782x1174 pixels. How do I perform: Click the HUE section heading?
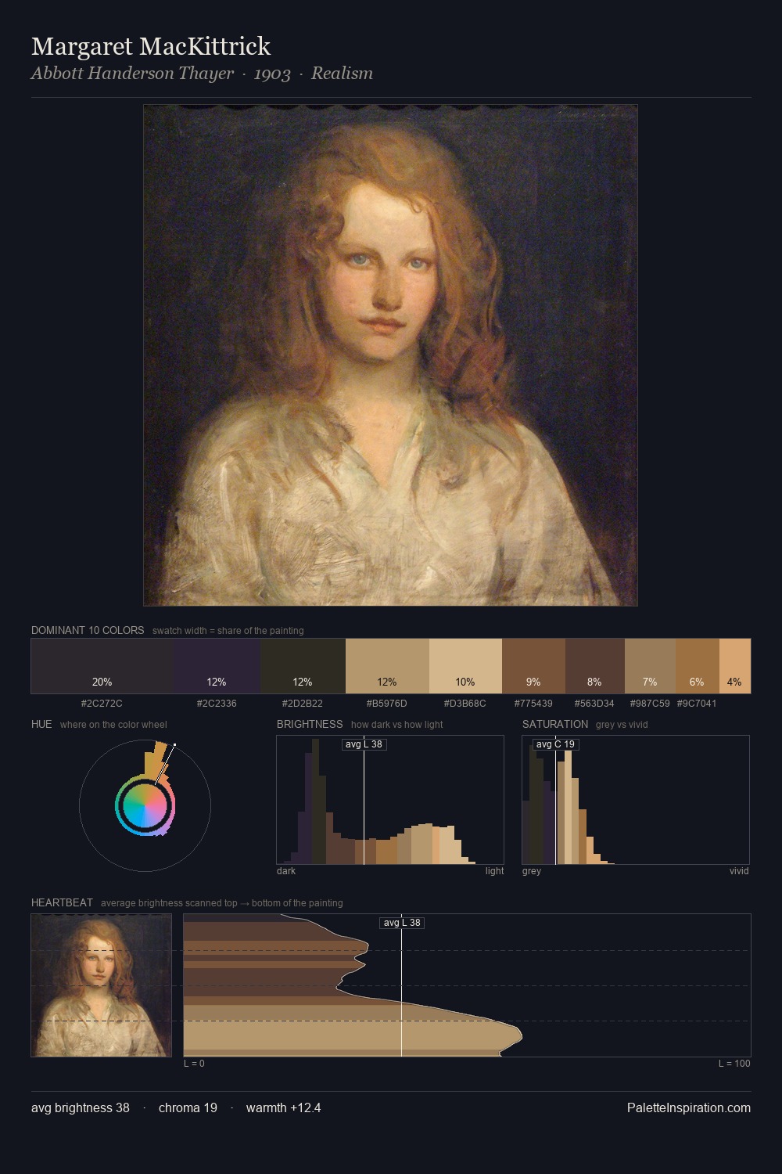tap(41, 724)
